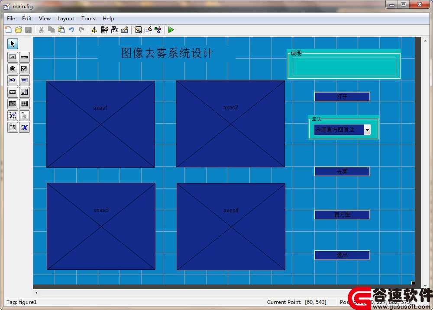Viewport: 433px width, 310px height.
Task: Pick the Static Text component tool
Action: [24, 80]
